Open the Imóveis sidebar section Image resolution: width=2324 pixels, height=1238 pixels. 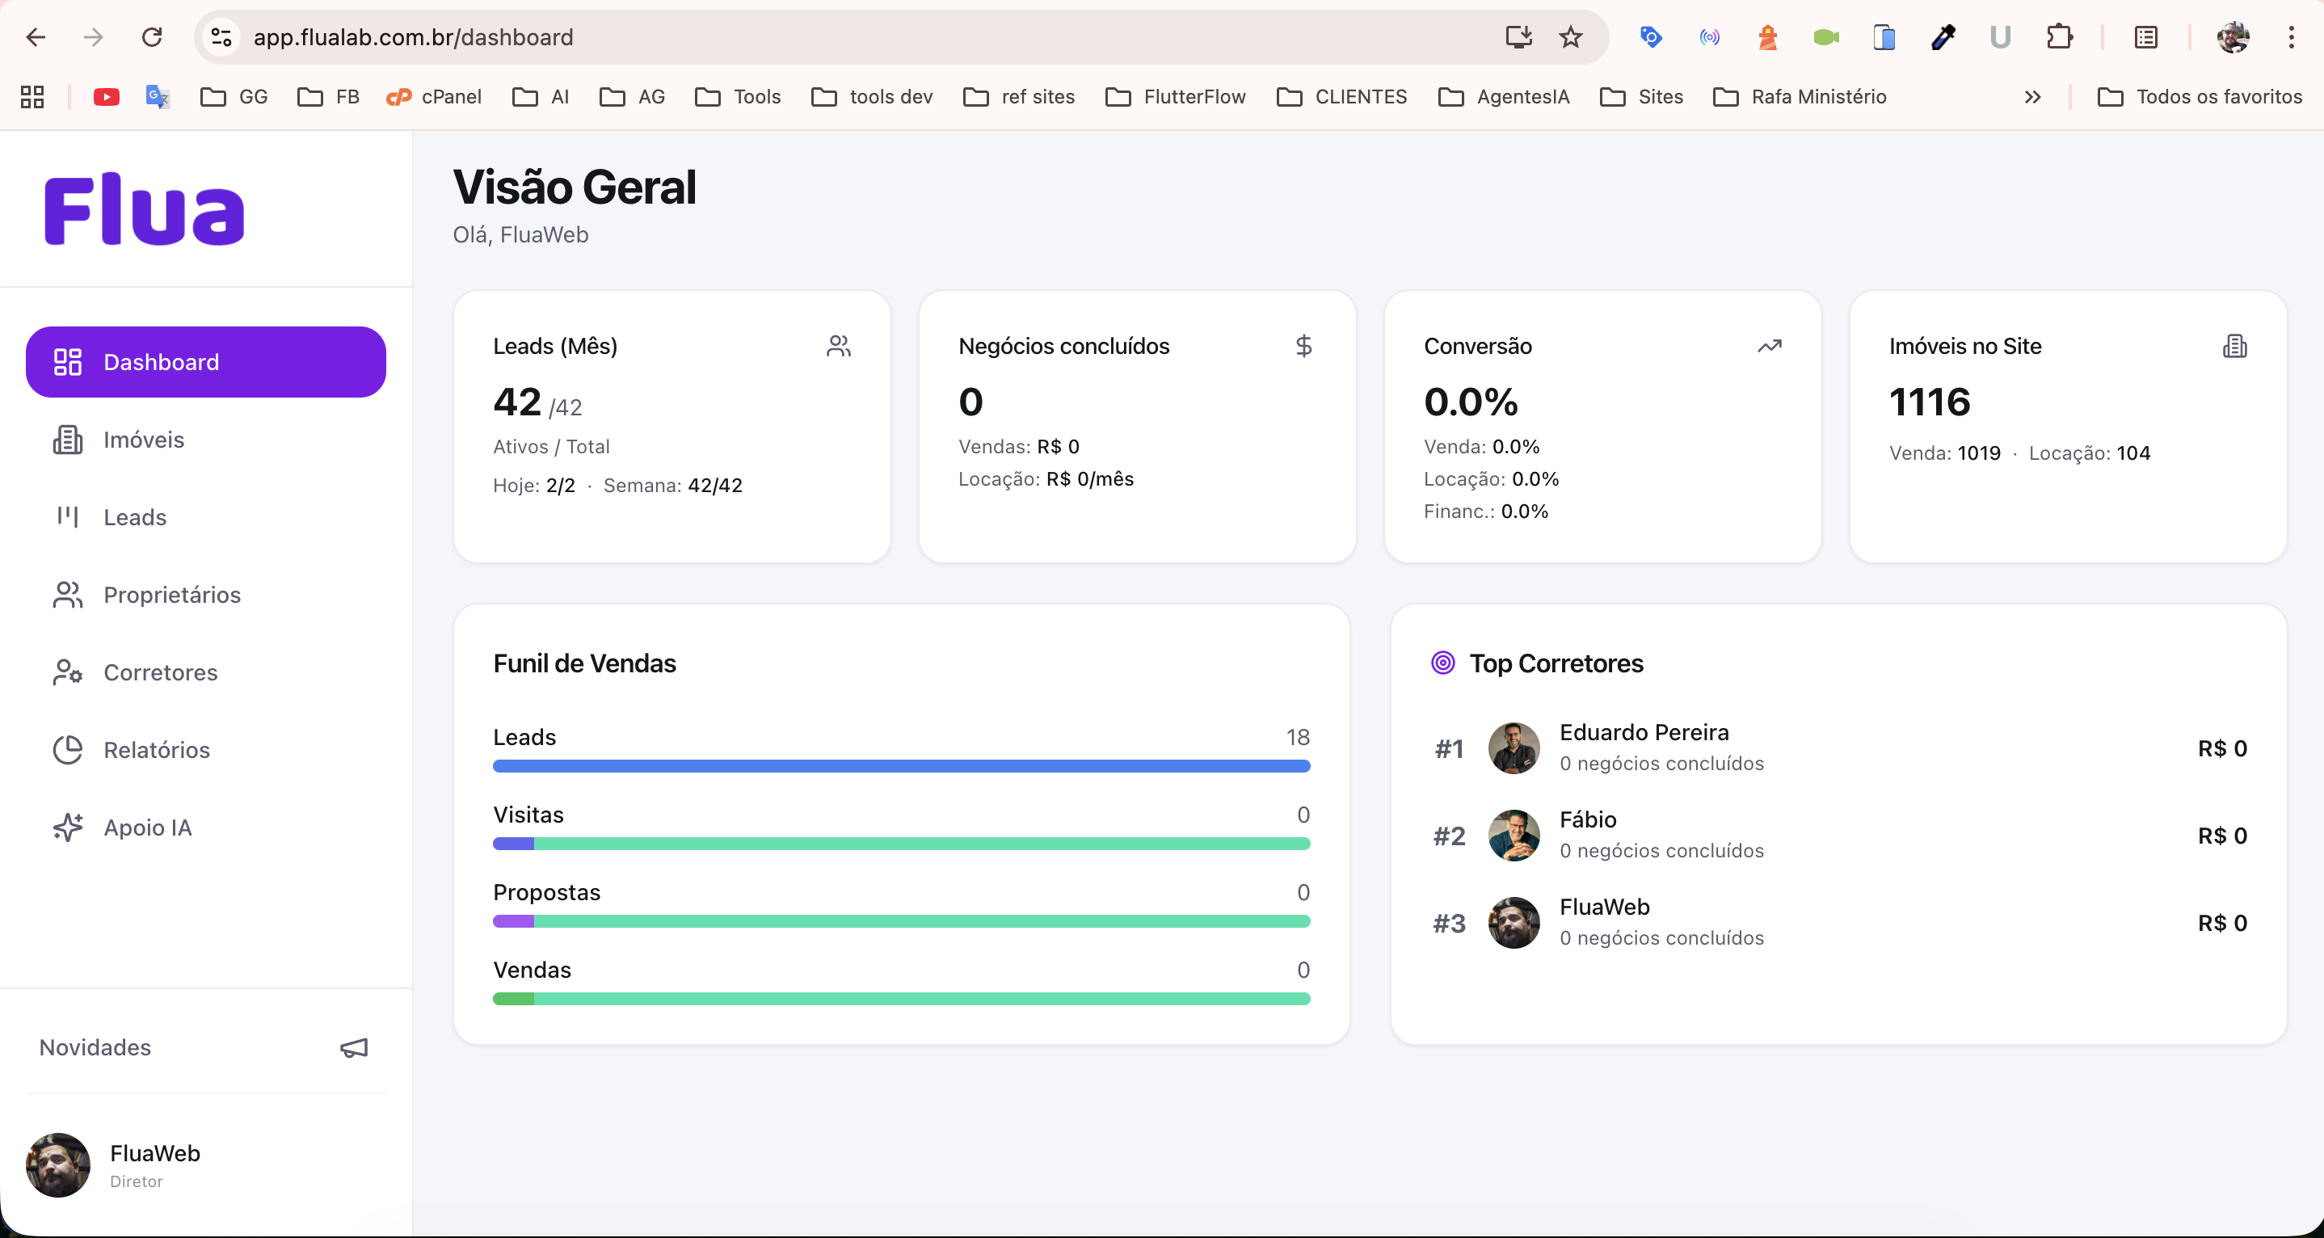point(144,440)
